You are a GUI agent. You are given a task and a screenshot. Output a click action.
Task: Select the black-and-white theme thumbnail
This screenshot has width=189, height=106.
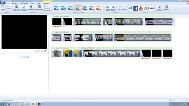[x=92, y=8]
